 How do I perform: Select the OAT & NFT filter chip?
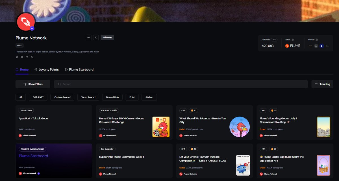pos(38,97)
